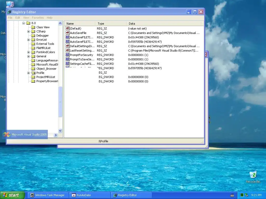Click the C:\Program Files\Microsoft Visual Studio data
The height and width of the screenshot is (199, 266).
pyautogui.click(x=163, y=51)
